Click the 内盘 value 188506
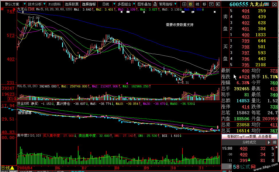 click(x=242, y=119)
